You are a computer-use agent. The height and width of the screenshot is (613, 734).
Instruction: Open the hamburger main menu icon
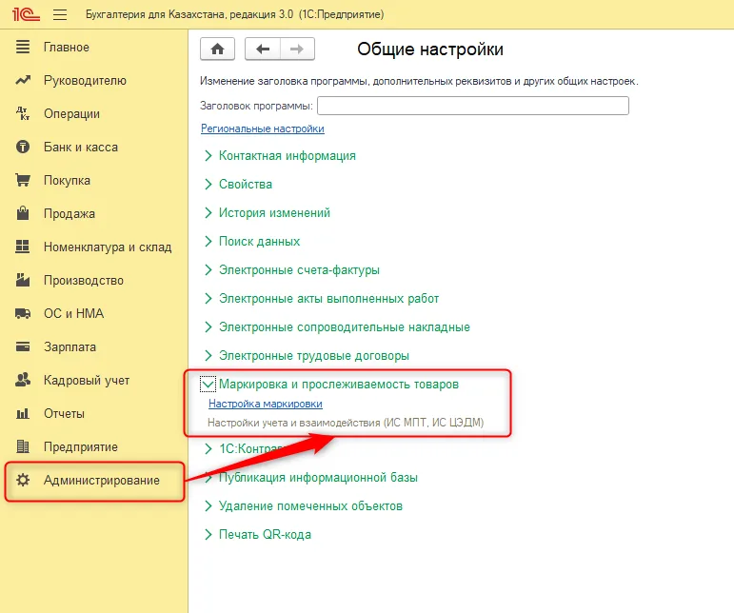tap(60, 14)
